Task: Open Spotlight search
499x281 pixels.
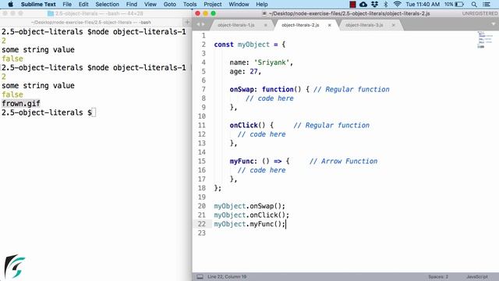Action: click(x=474, y=4)
